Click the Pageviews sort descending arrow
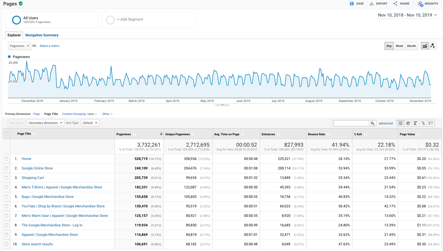Viewport: 443px width, 251px height. [x=161, y=134]
